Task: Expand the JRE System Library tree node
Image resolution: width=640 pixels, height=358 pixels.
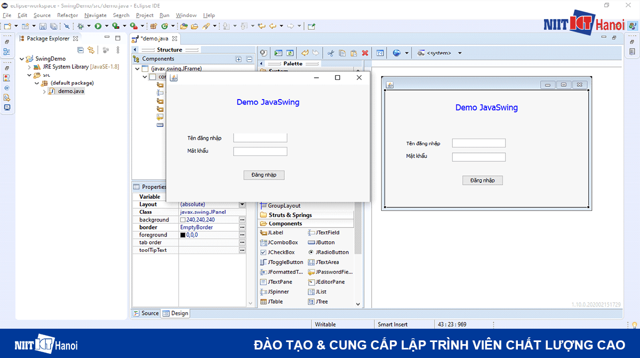Action: (x=30, y=67)
